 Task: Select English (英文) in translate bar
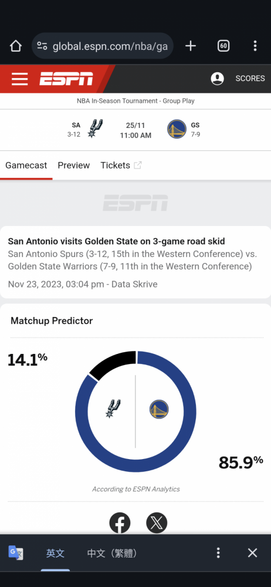[55, 554]
